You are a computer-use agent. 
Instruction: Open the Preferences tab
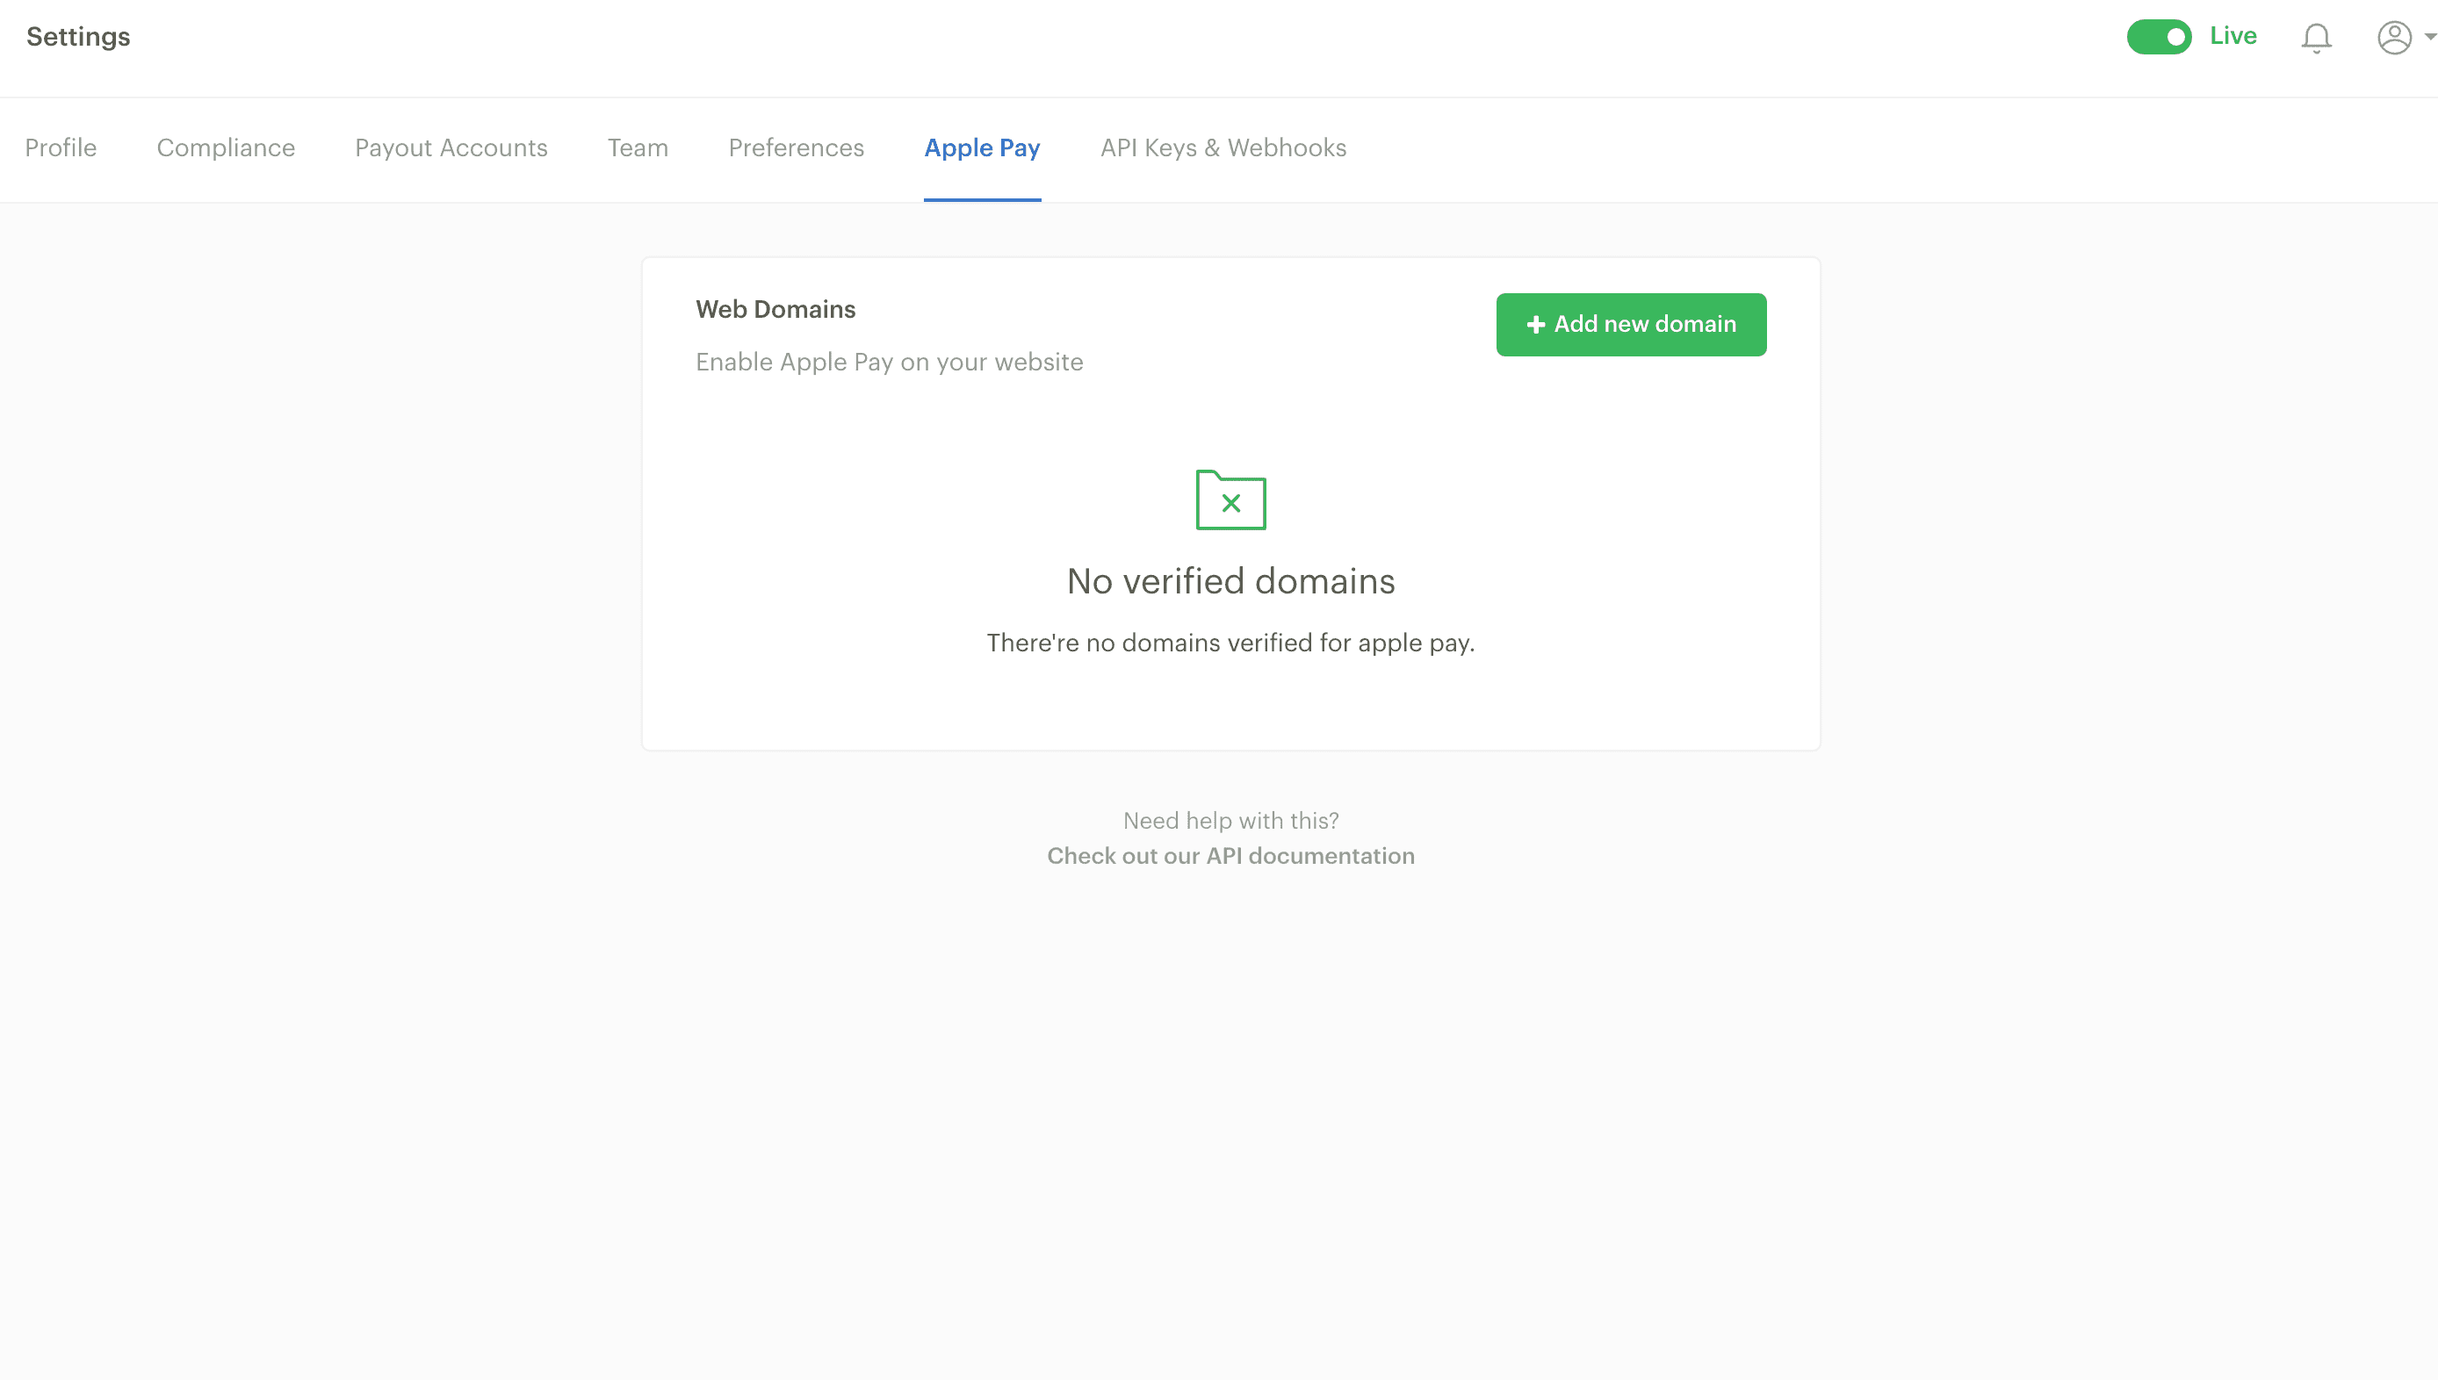(x=797, y=147)
